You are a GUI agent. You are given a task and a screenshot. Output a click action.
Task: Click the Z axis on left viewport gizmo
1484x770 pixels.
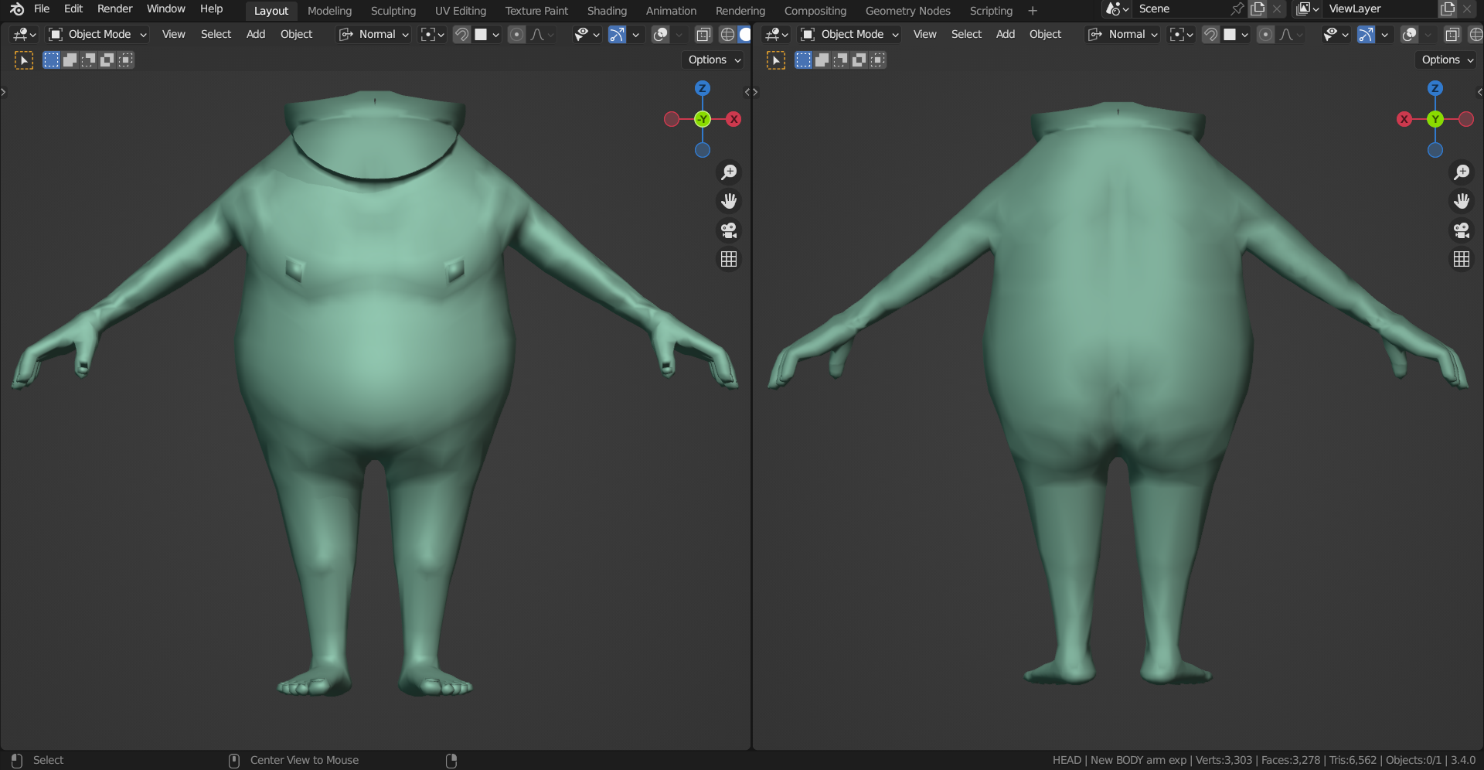point(702,88)
